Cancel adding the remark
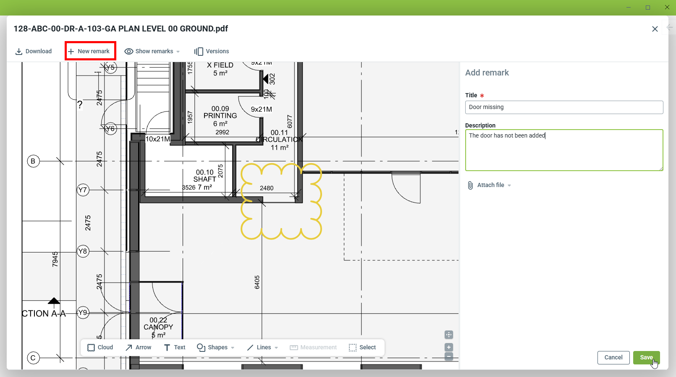The width and height of the screenshot is (676, 377). pyautogui.click(x=613, y=357)
